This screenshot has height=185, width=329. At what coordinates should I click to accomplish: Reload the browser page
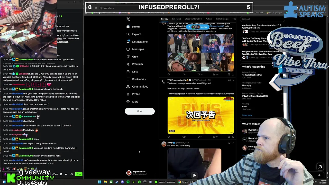coord(96,8)
